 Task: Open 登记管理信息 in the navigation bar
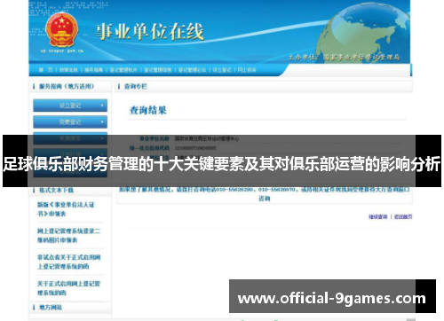click(158, 70)
